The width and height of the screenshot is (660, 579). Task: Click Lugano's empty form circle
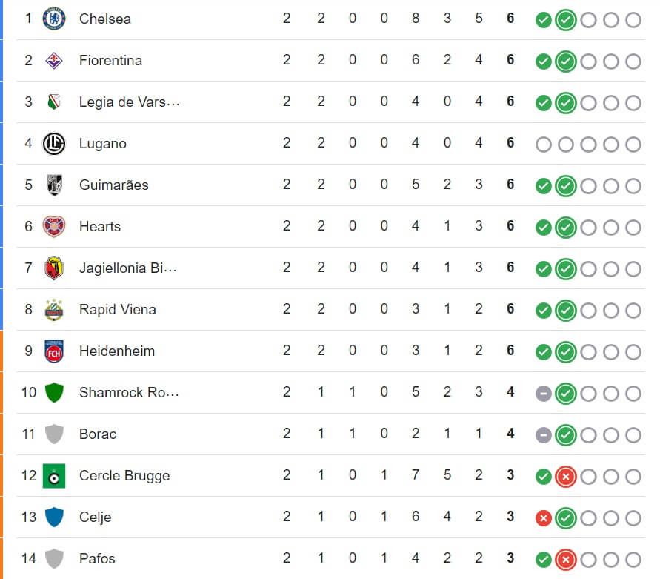[543, 145]
